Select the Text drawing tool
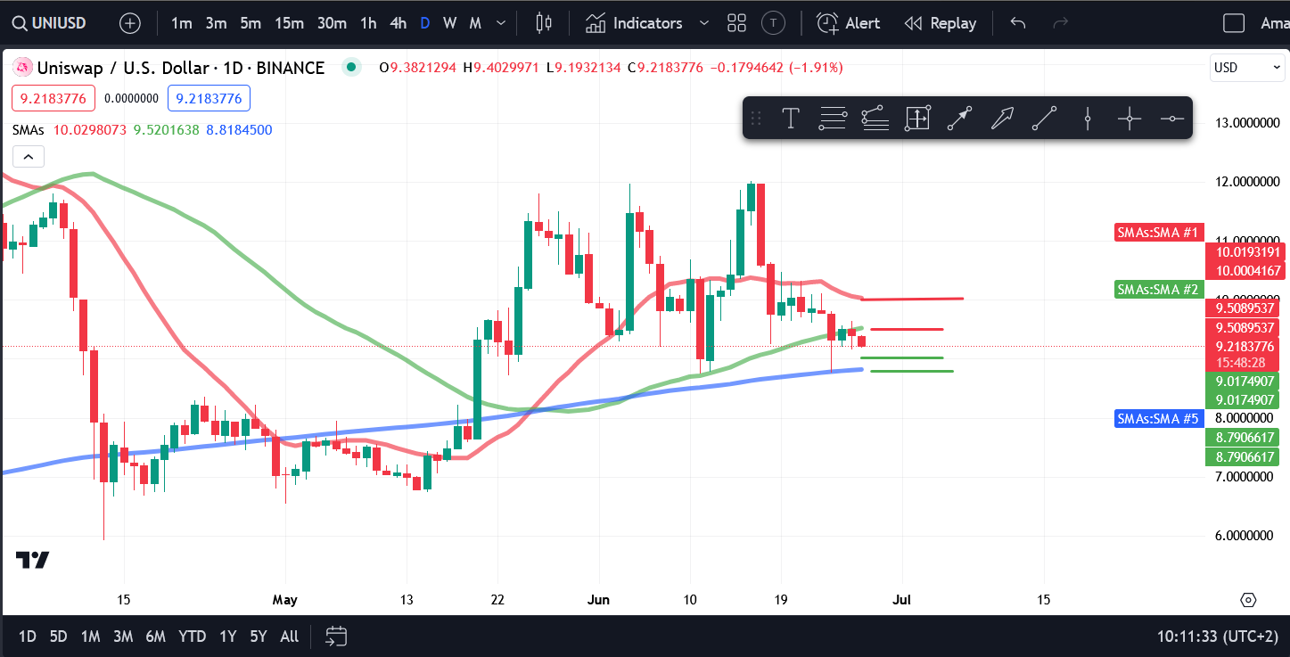The image size is (1290, 657). click(x=790, y=118)
